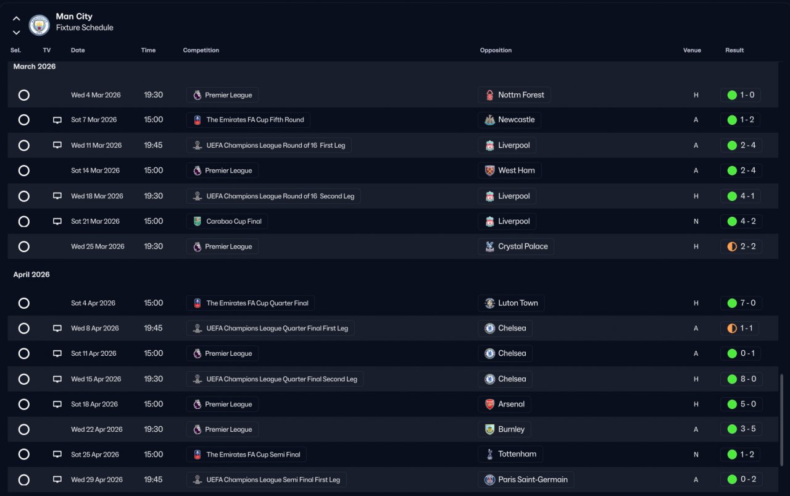This screenshot has height=496, width=790.
Task: Sort fixtures by Date column header
Action: [x=78, y=50]
